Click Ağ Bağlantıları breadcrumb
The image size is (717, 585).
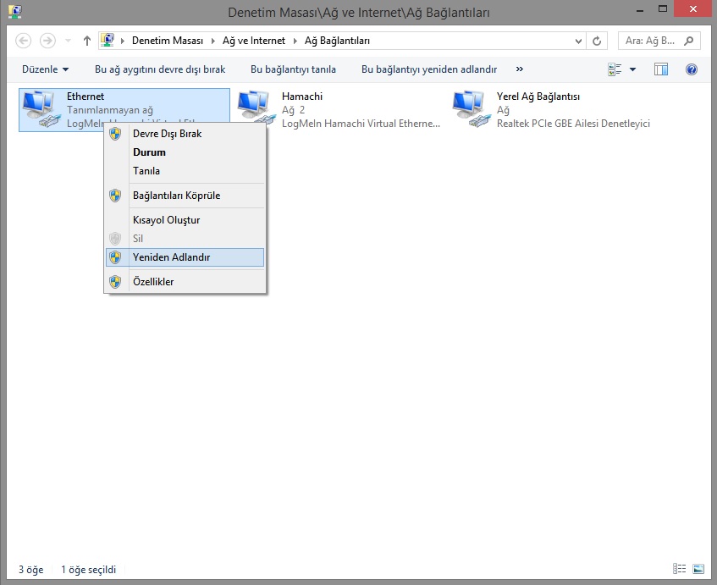337,41
